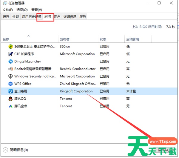This screenshot has height=158, width=179.
Task: Open the 查看(V) menu
Action: coord(36,10)
